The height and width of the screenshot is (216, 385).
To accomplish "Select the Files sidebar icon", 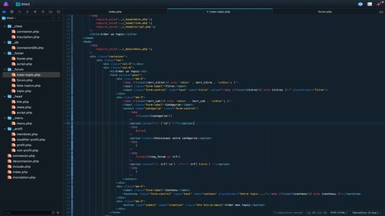I will [x=4, y=12].
